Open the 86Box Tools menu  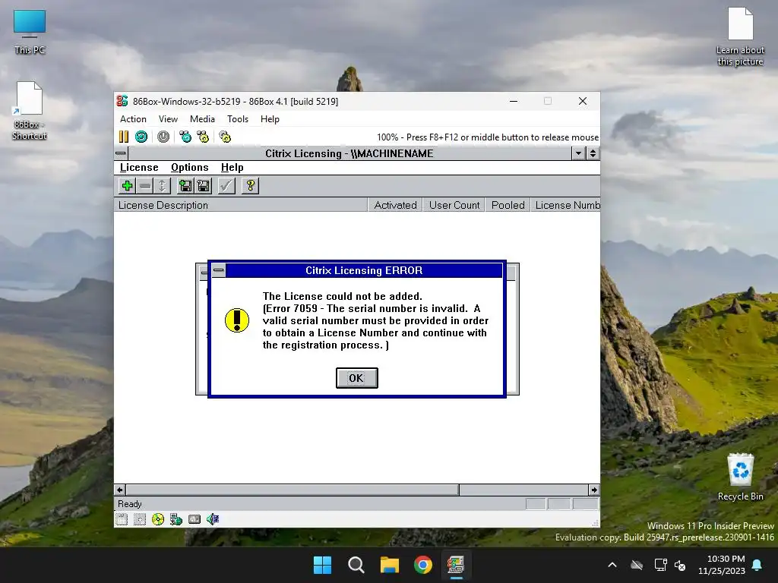click(238, 119)
